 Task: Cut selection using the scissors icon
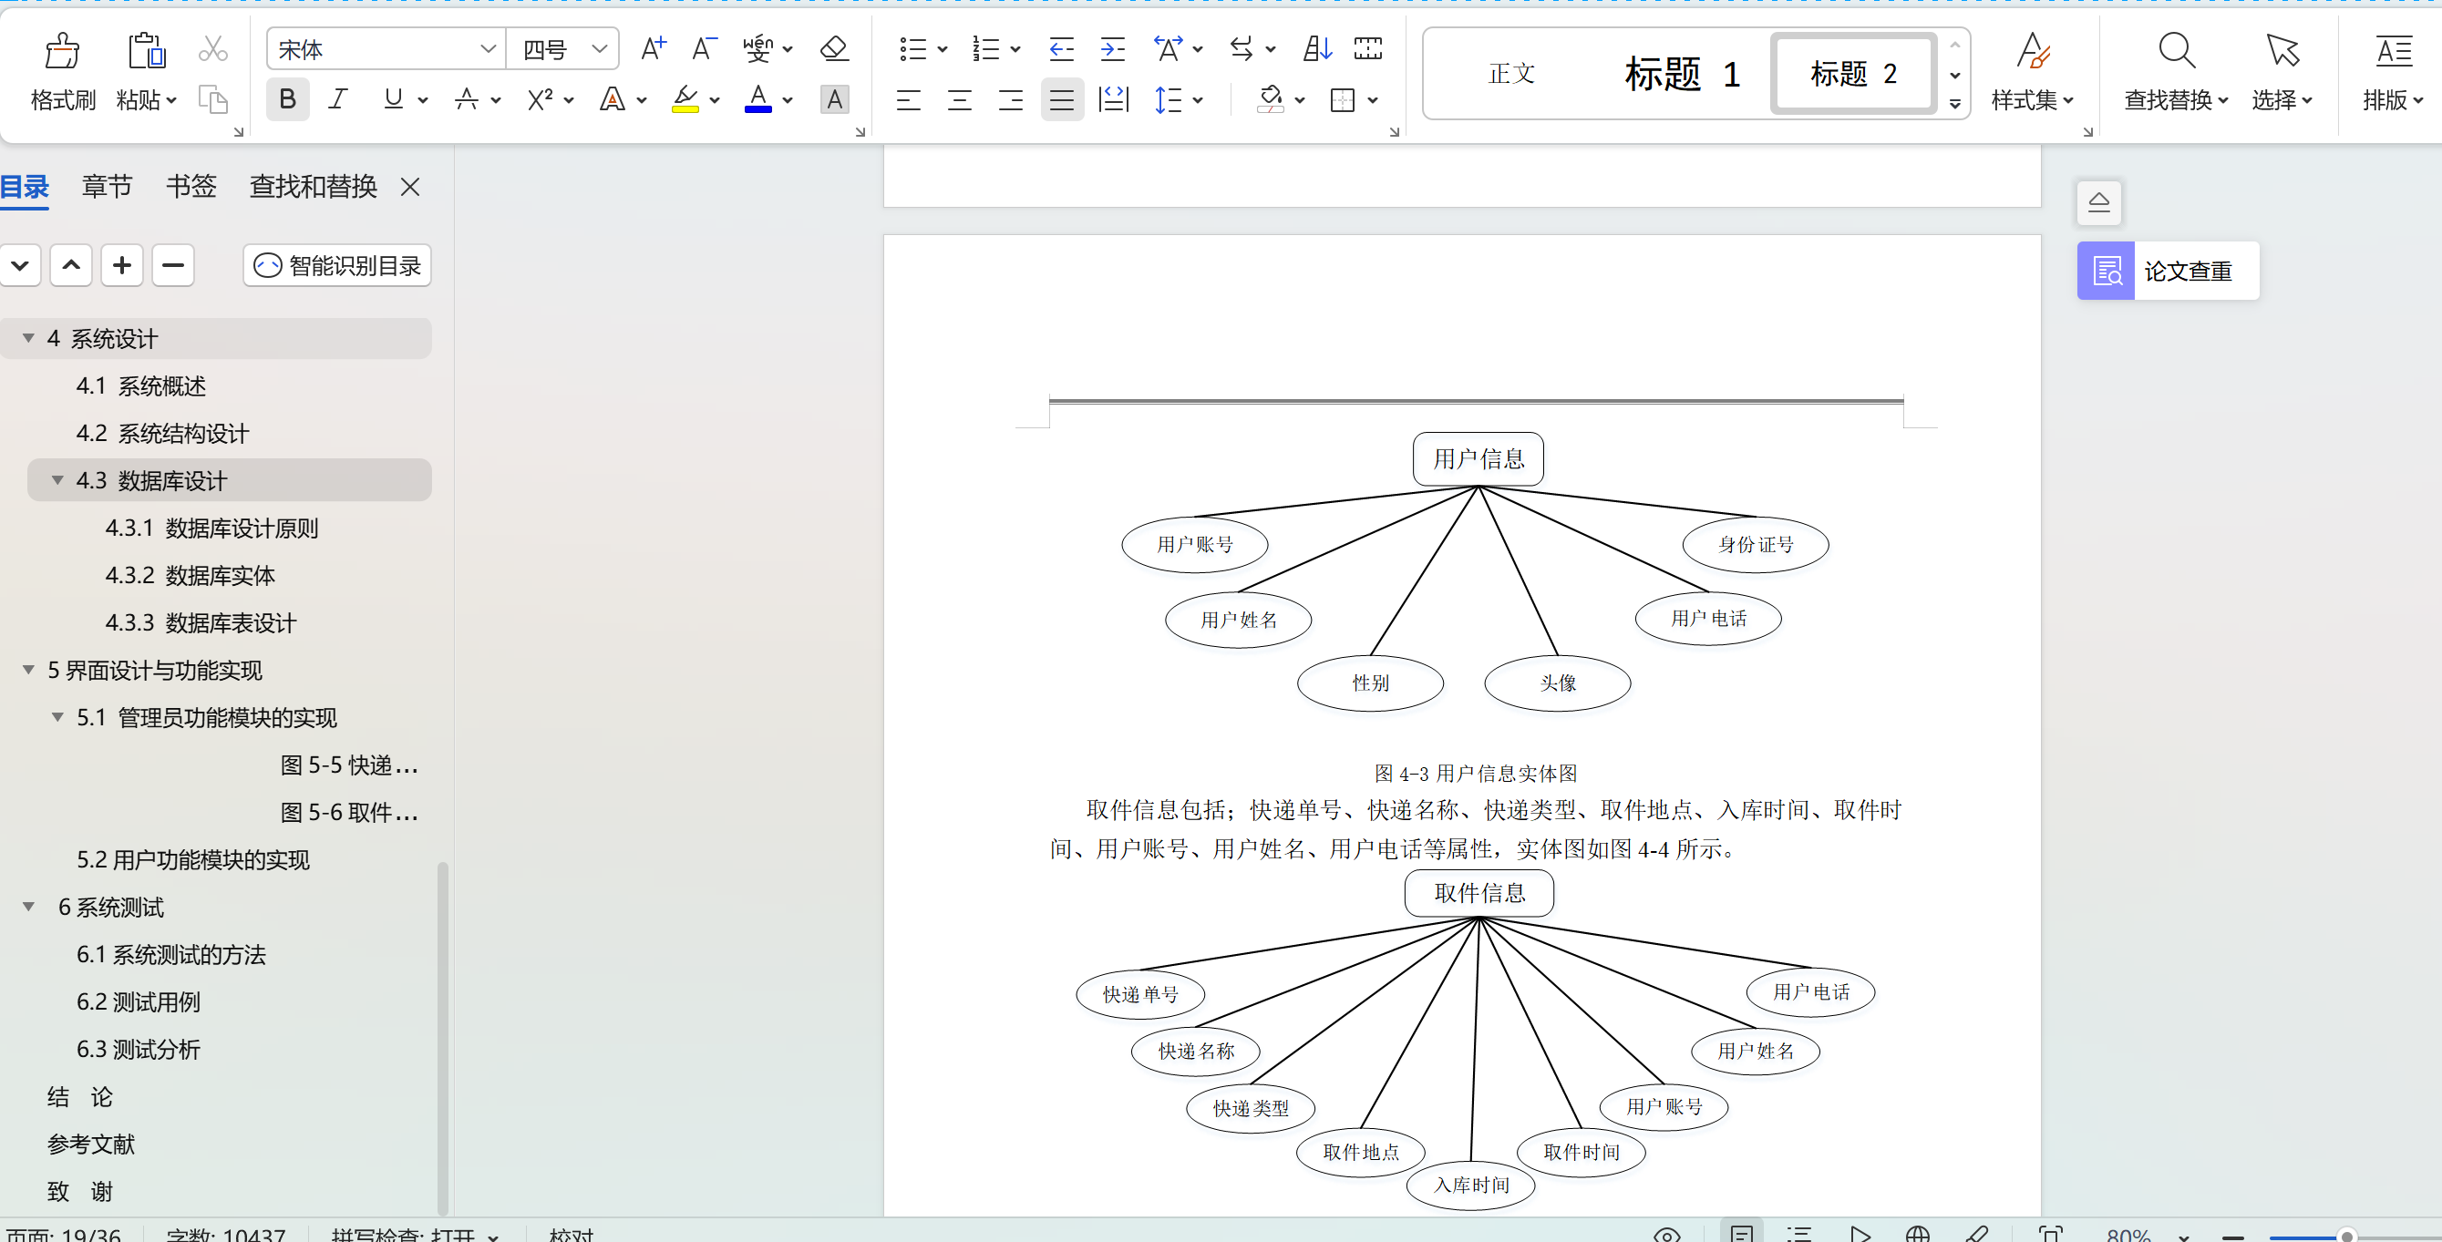212,47
